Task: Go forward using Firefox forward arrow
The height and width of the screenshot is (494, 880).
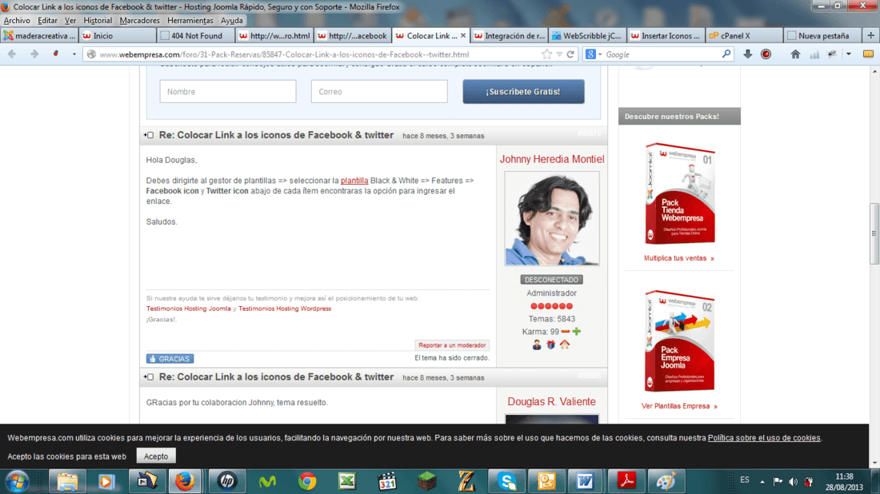Action: click(x=34, y=54)
